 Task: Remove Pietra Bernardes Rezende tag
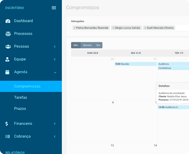pos(74,28)
